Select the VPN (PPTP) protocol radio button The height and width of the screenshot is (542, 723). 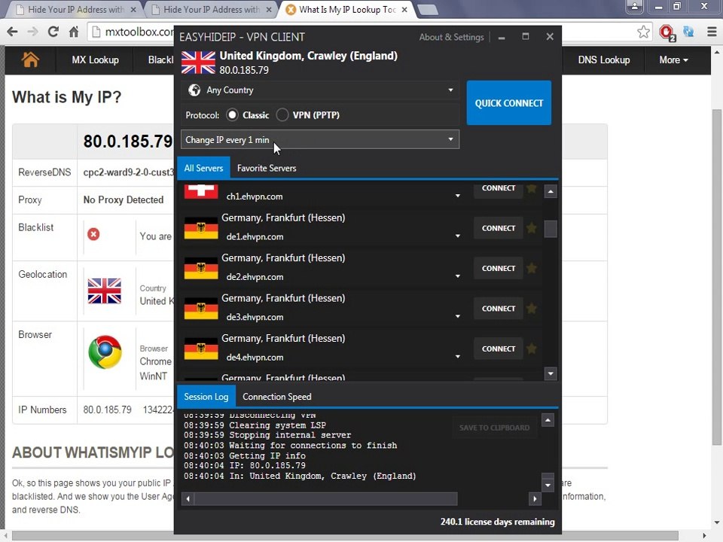pyautogui.click(x=282, y=114)
